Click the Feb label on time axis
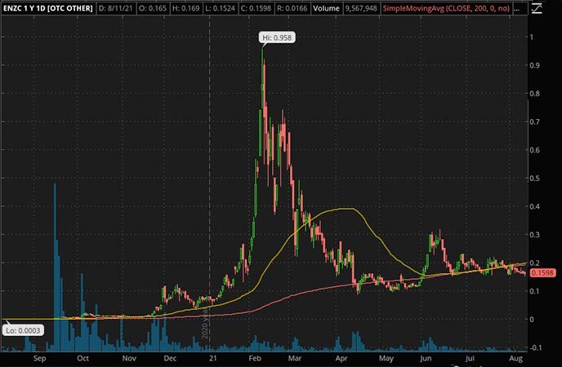 click(x=255, y=358)
